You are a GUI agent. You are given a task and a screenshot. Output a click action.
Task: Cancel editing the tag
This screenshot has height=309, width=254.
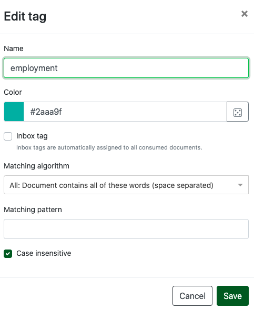coord(192,296)
